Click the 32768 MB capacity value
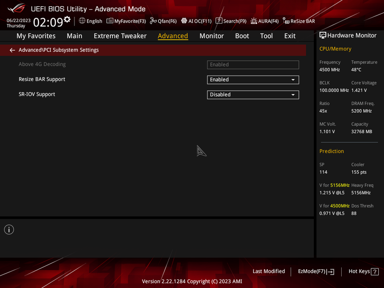 (x=362, y=132)
